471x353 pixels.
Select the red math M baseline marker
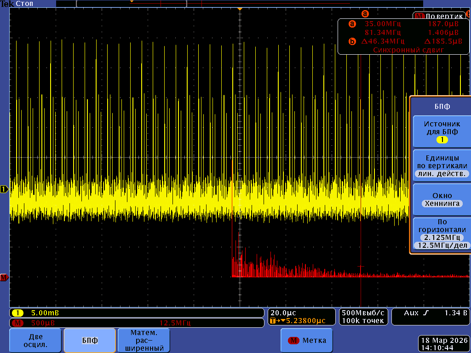click(4, 277)
